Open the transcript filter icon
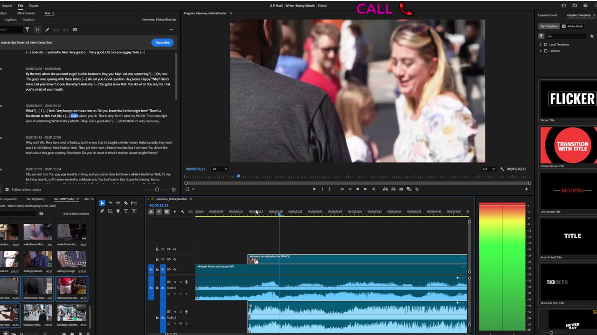This screenshot has width=597, height=335. [27, 29]
